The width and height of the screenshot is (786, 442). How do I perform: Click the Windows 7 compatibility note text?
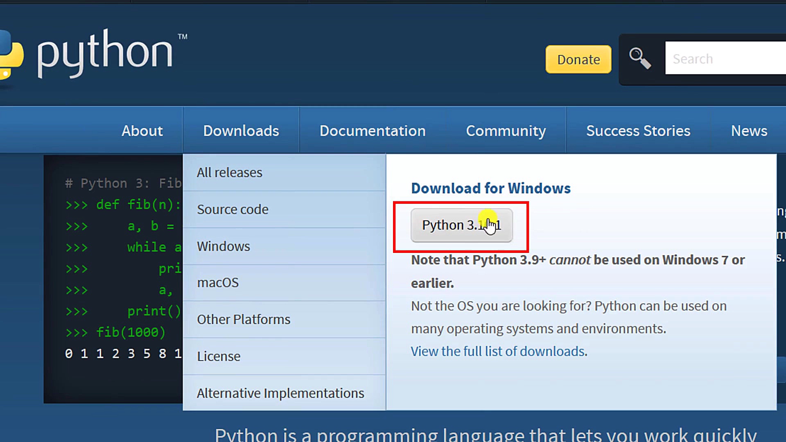point(578,271)
